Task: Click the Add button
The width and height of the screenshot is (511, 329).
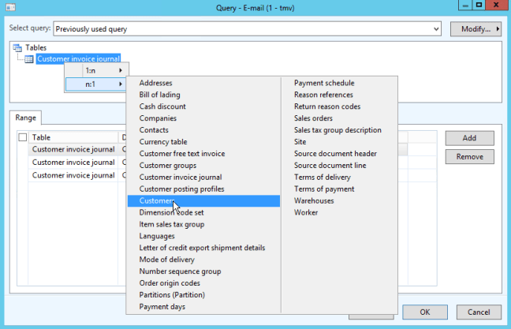Action: coord(470,138)
